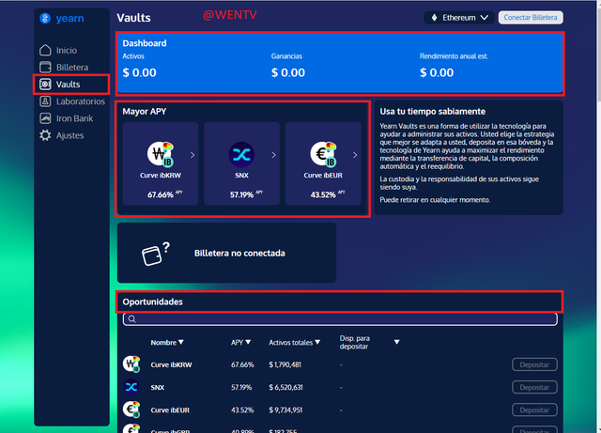Click Curve ibEUR name in table row

(x=170, y=410)
